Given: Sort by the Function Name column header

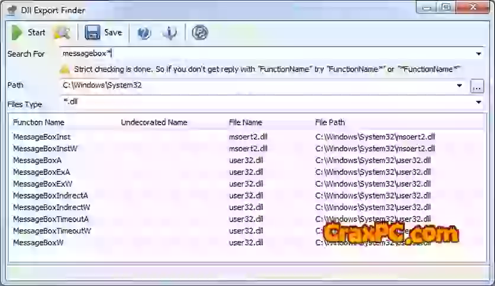Looking at the screenshot, I should click(38, 122).
